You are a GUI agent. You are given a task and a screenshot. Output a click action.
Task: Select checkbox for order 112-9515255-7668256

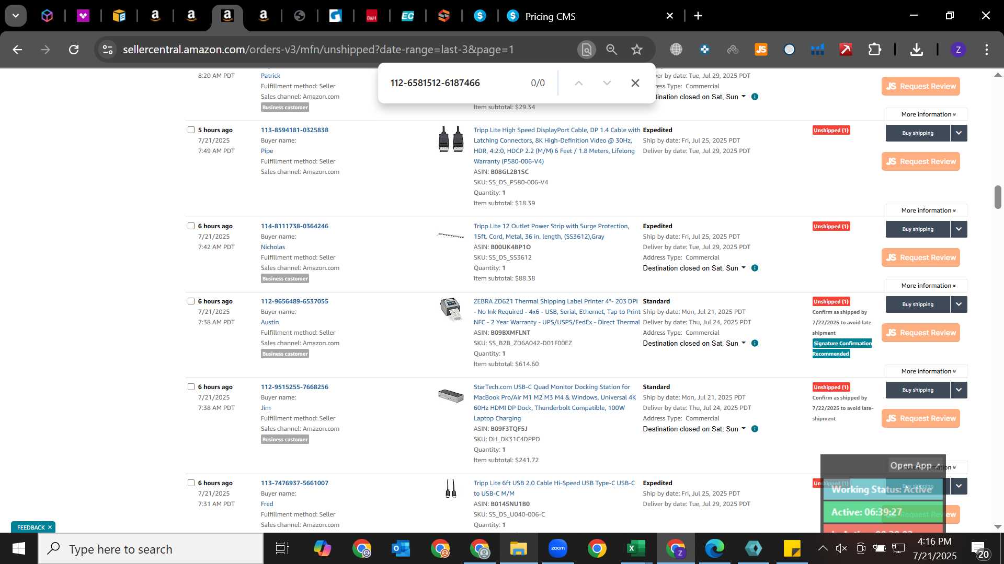click(x=191, y=387)
